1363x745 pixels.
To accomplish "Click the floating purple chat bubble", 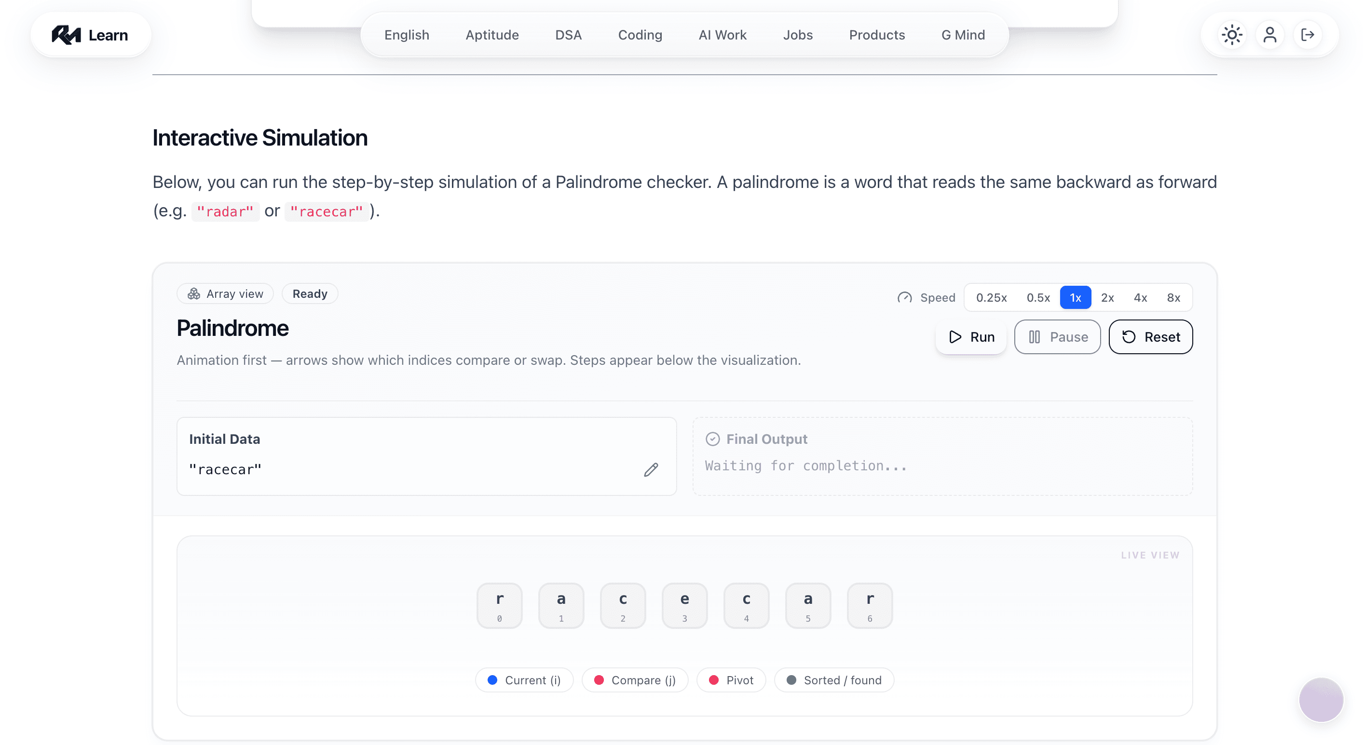I will (1321, 699).
